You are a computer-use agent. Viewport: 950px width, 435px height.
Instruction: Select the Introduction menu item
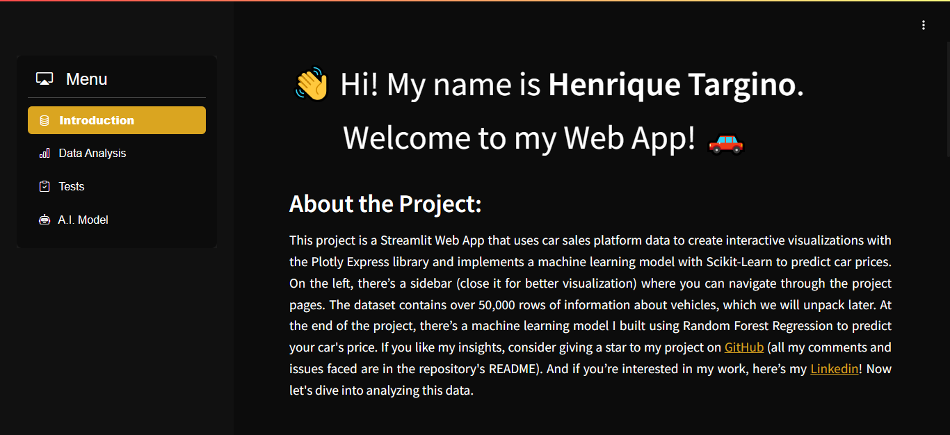[97, 120]
